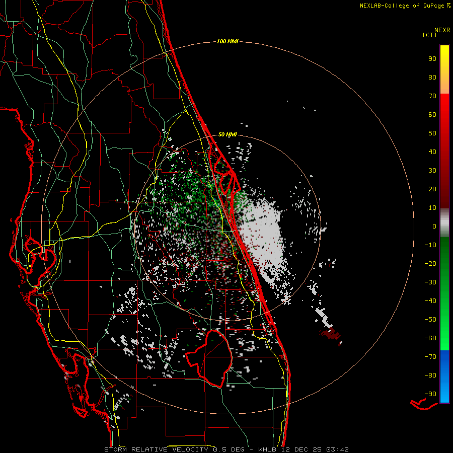Click the 70 value on the velocity scale
Image resolution: width=453 pixels, height=453 pixels.
(x=432, y=96)
